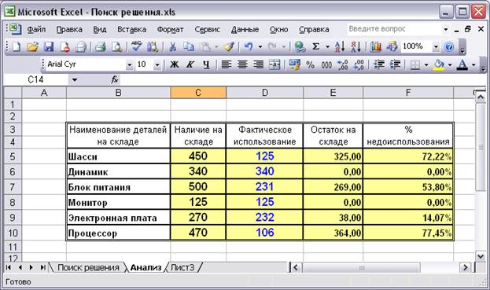Click the Введите вопрос help input field

tap(394, 29)
